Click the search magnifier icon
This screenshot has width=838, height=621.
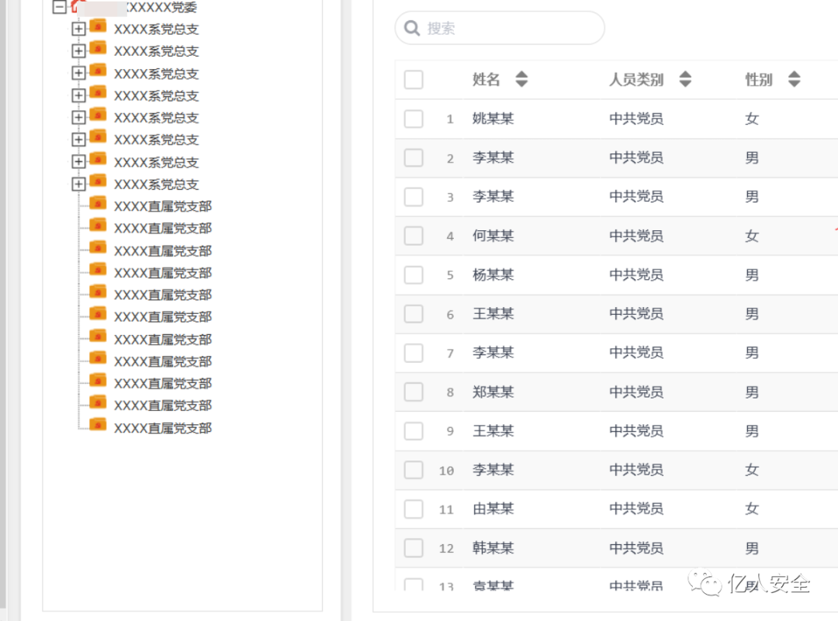[x=412, y=28]
